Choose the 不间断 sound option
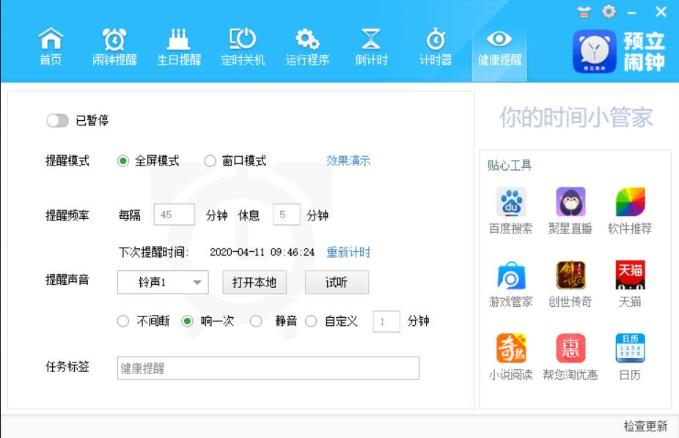The width and height of the screenshot is (679, 438). pyautogui.click(x=123, y=321)
